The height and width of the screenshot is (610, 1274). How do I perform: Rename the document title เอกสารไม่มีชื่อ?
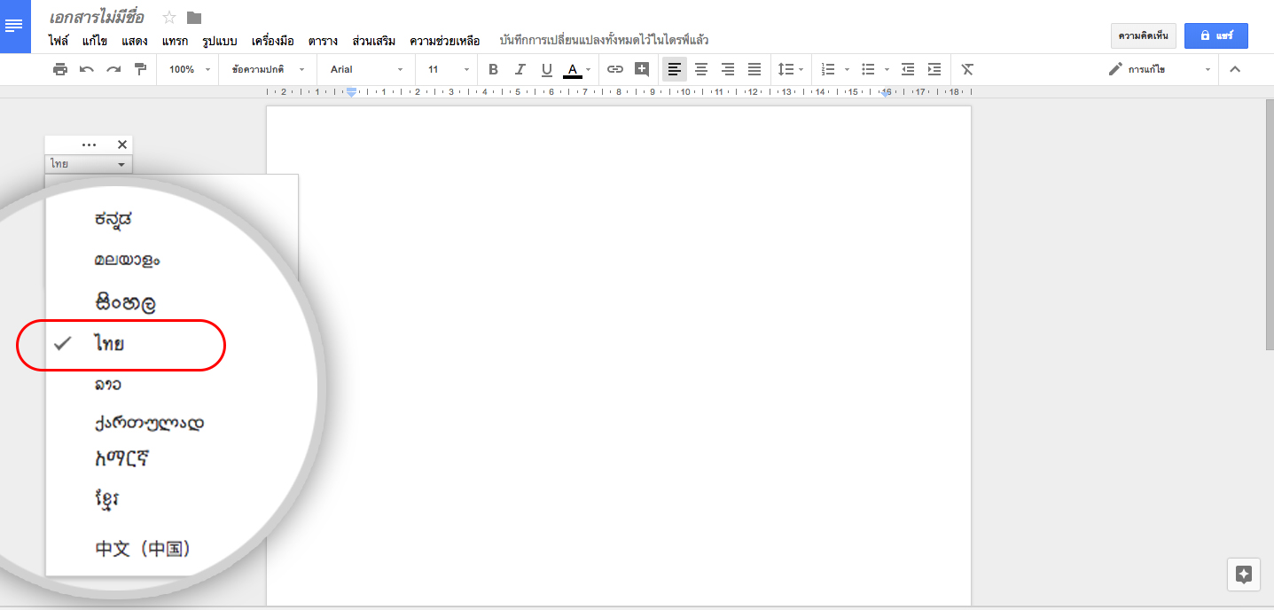(x=97, y=17)
